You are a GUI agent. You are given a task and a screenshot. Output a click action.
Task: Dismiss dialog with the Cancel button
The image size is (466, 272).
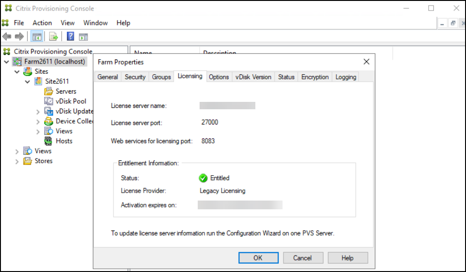[x=303, y=257]
